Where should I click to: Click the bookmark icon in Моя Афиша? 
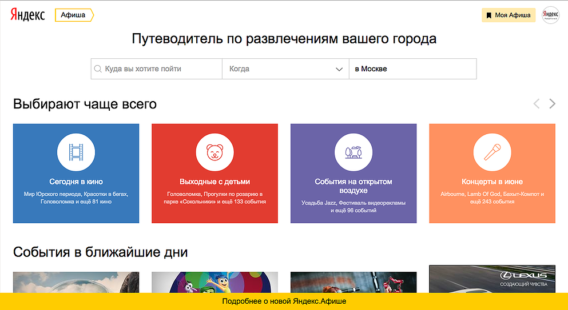coord(488,15)
